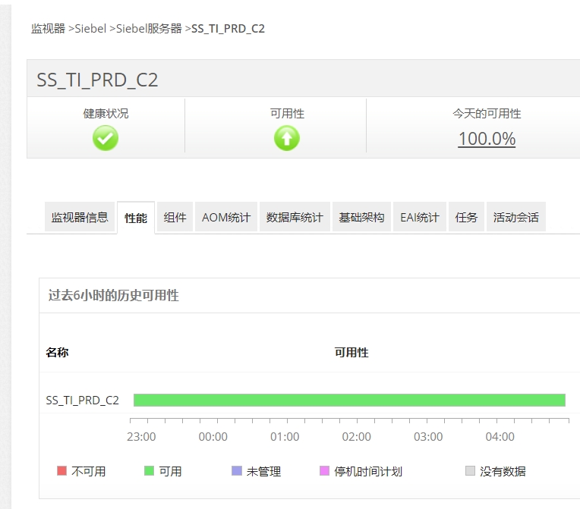Click the red 不可用 legend swatch

click(61, 470)
